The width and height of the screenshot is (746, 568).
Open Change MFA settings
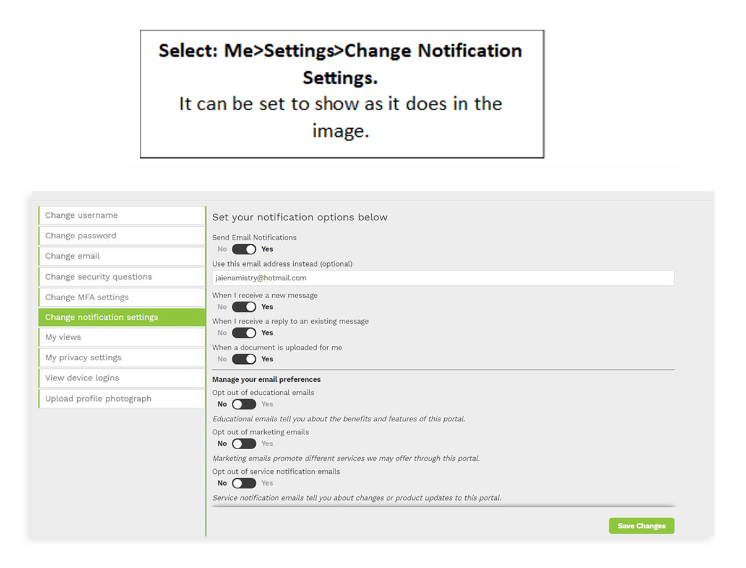click(x=122, y=297)
